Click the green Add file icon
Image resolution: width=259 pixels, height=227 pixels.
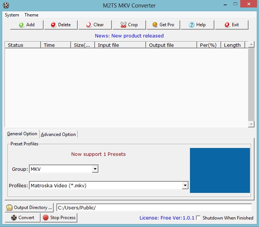point(22,25)
